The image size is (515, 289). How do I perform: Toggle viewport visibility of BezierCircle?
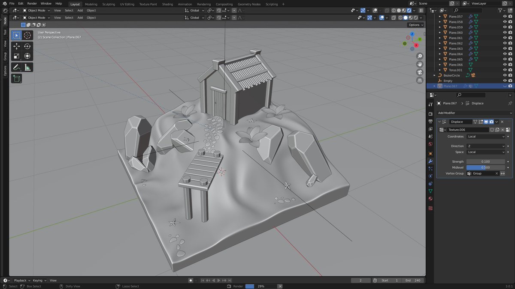[505, 75]
